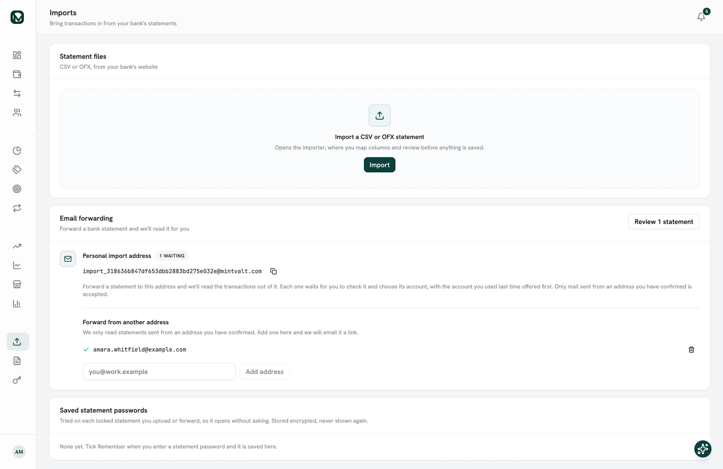The width and height of the screenshot is (723, 469).
Task: Click the 1 WAITING badge
Action: (x=172, y=256)
